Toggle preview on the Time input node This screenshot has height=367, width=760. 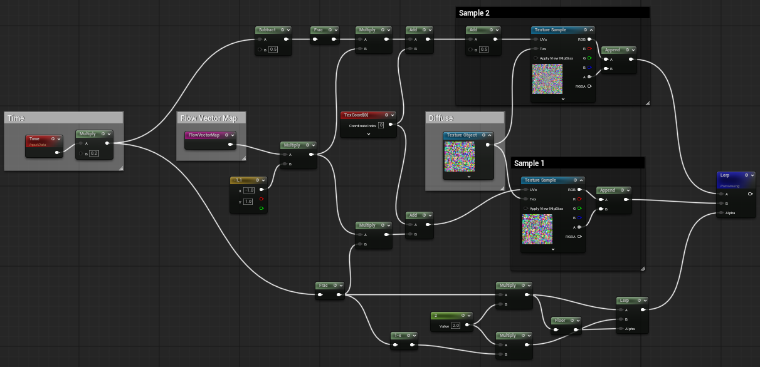pos(53,138)
